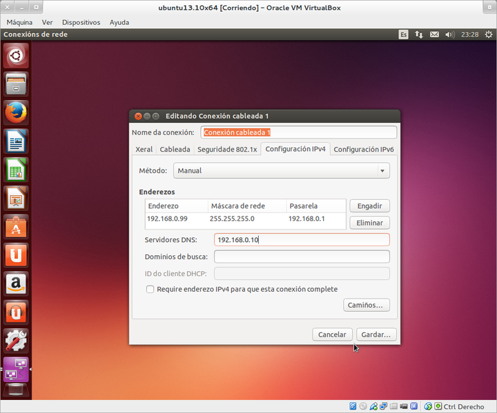Image resolution: width=497 pixels, height=413 pixels.
Task: Click the VirtualBox network adapters status icon
Action: pyautogui.click(x=384, y=406)
